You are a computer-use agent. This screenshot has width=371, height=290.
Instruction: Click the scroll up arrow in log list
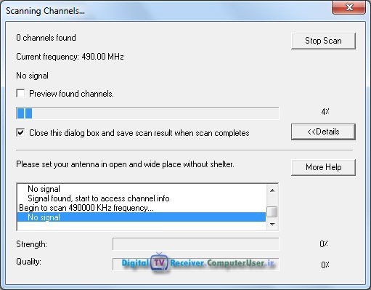[x=272, y=190]
